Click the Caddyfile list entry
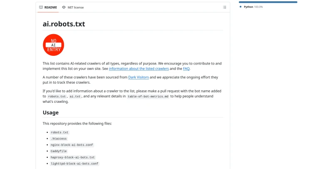This screenshot has height=169, width=333. click(59, 151)
